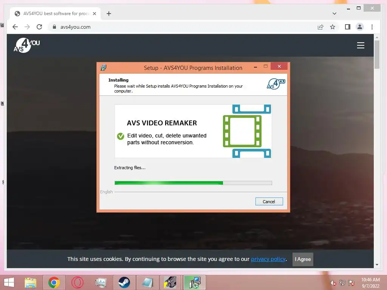387x290 pixels.
Task: Bookmark this page with star icon
Action: (x=333, y=27)
